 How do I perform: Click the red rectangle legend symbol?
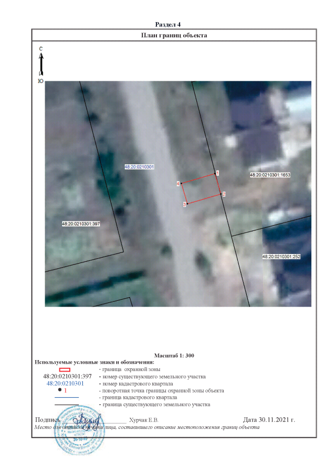tap(65, 370)
